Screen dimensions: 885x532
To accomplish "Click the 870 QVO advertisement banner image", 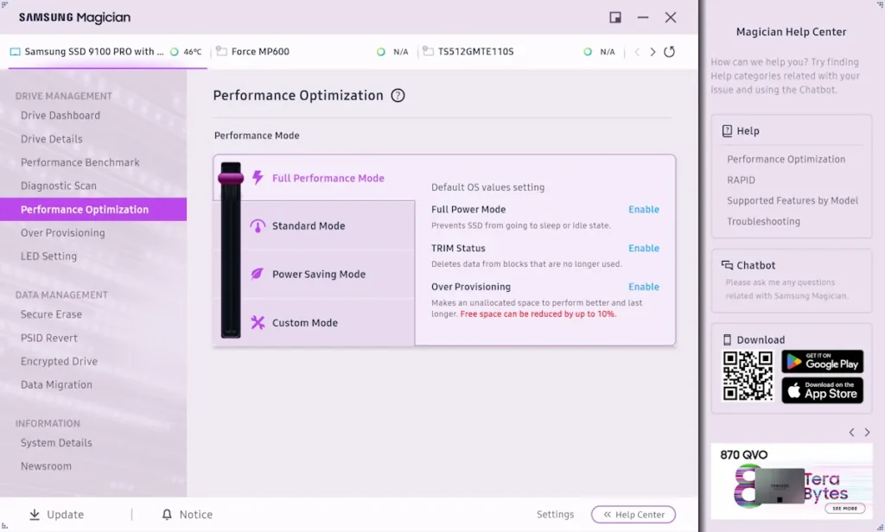I will coord(792,481).
